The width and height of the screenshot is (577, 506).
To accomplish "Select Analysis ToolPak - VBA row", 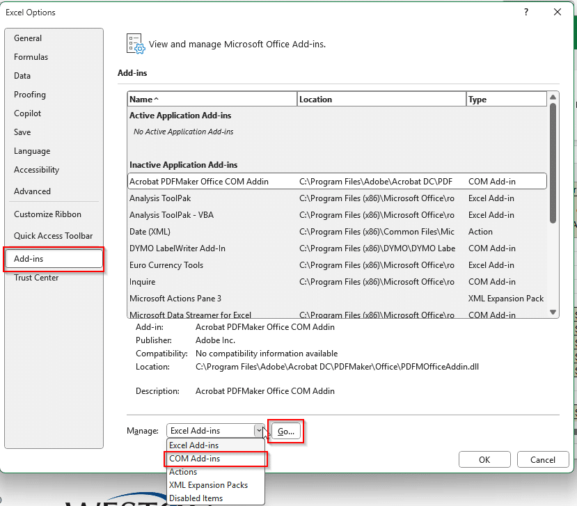I will [x=337, y=215].
